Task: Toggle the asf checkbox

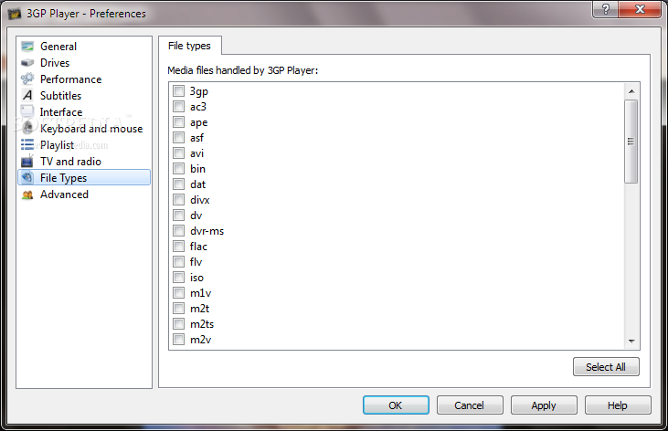Action: tap(178, 138)
